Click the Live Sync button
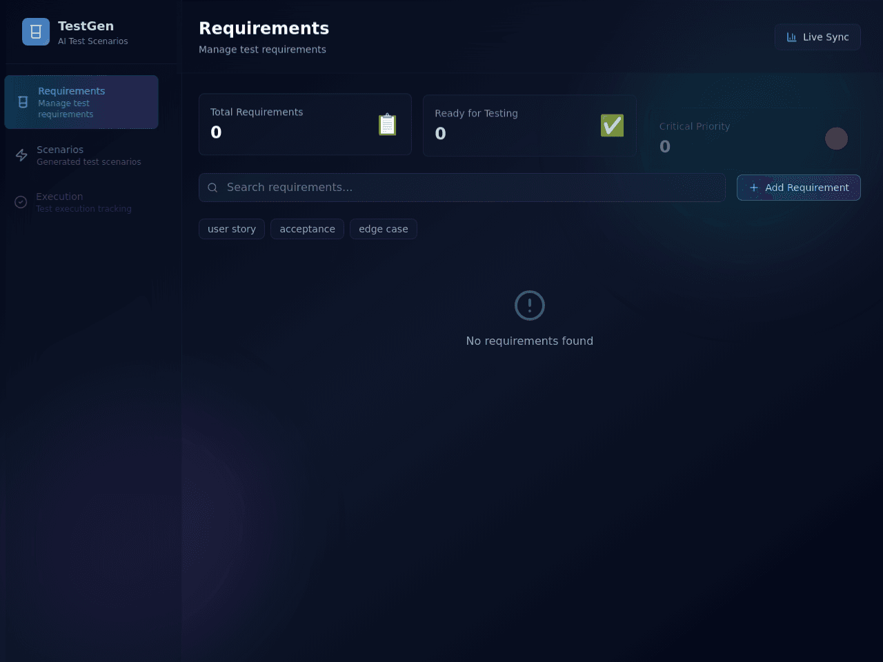Image resolution: width=883 pixels, height=662 pixels. point(817,37)
